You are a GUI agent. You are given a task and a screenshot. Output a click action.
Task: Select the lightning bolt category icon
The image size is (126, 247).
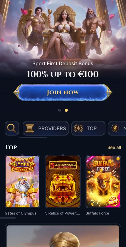115,128
